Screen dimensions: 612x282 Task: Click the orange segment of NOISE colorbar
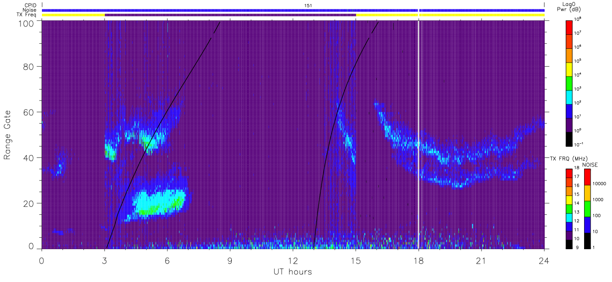pos(587,193)
